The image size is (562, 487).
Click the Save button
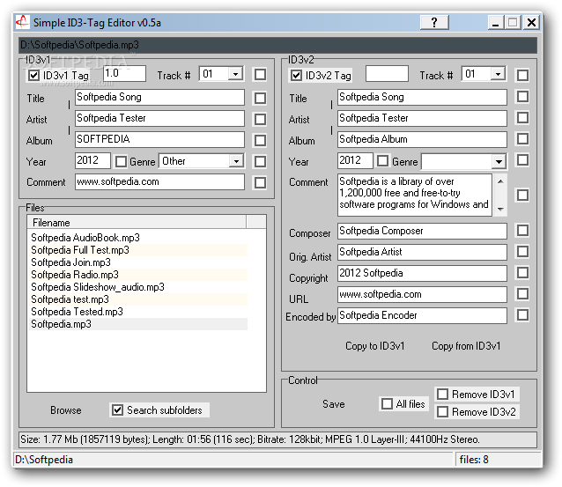pos(333,404)
